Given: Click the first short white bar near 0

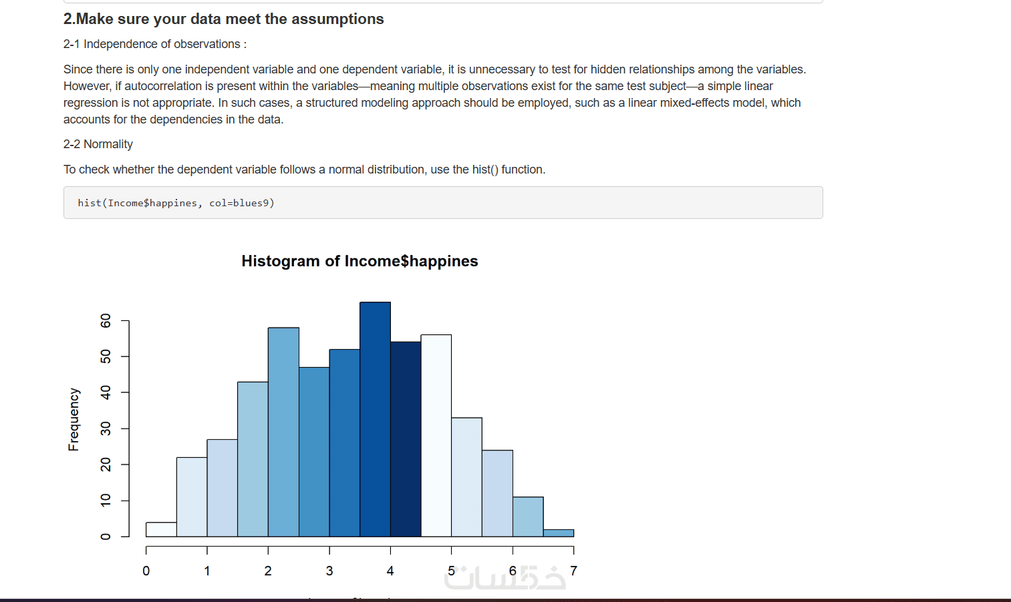Looking at the screenshot, I should [x=161, y=529].
